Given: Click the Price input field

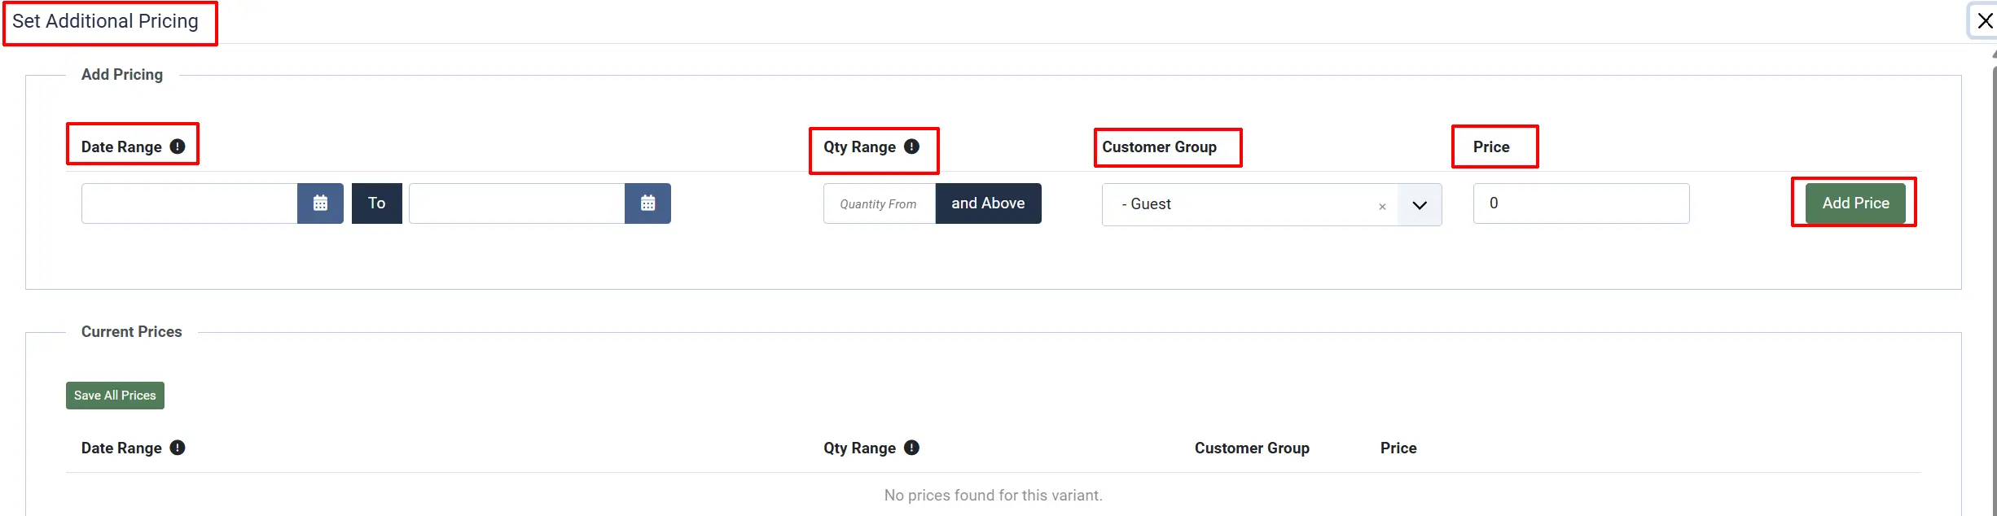Looking at the screenshot, I should coord(1581,203).
